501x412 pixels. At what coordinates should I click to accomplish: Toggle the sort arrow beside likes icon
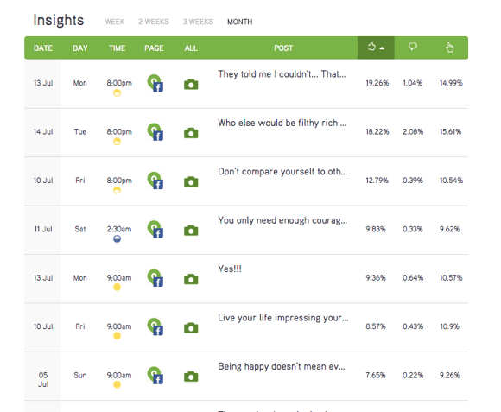point(382,48)
